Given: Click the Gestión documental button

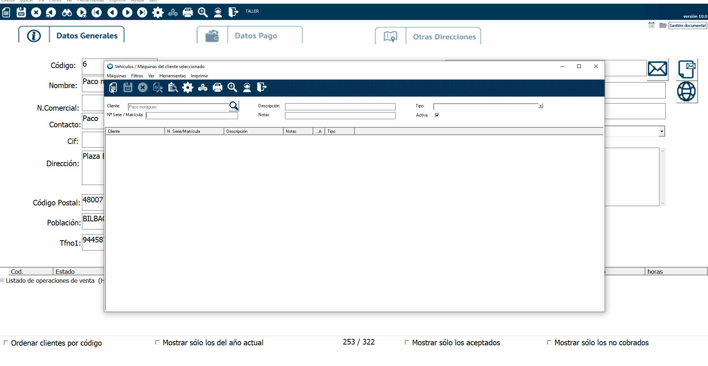Looking at the screenshot, I should click(x=687, y=26).
